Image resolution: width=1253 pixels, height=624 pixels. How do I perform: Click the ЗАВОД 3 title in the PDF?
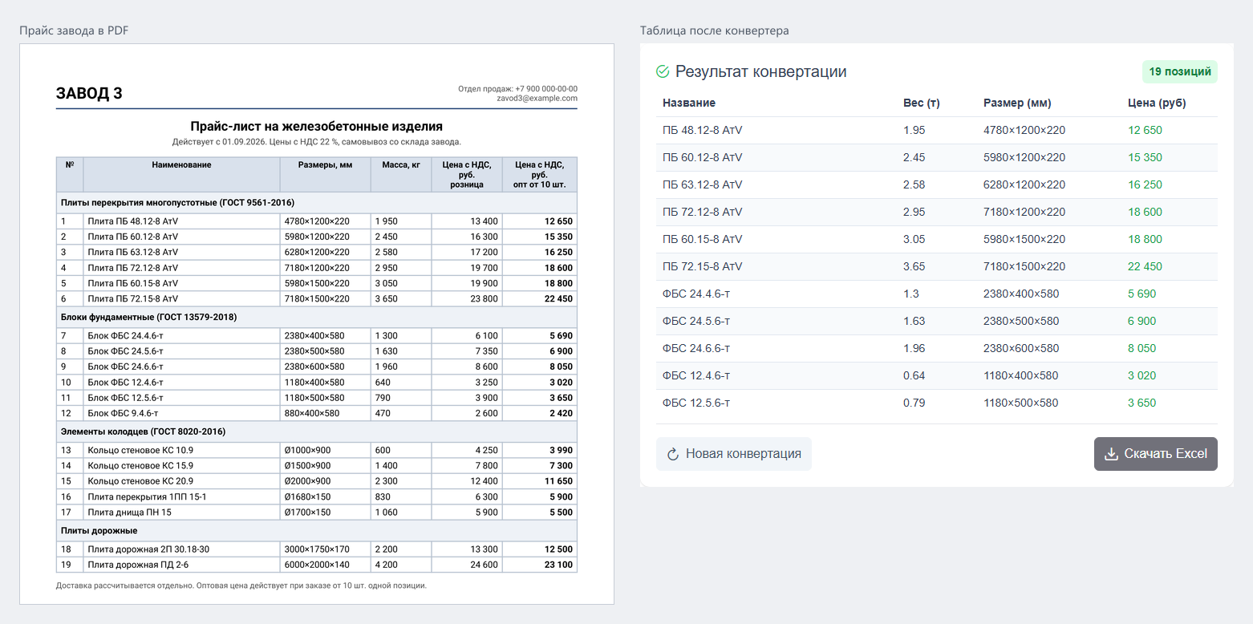point(89,94)
